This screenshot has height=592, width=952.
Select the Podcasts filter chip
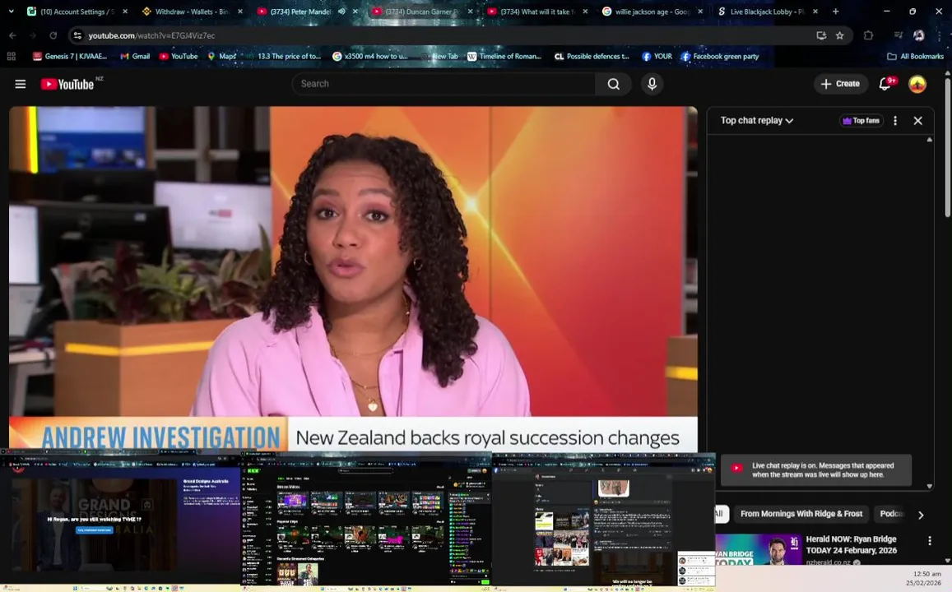point(891,514)
